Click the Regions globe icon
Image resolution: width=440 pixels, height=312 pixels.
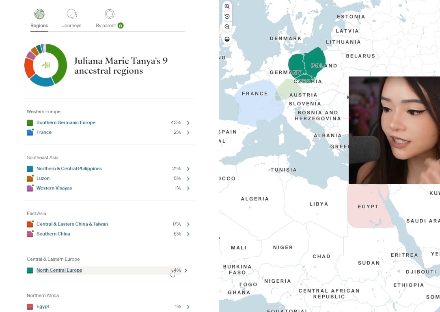tap(39, 14)
